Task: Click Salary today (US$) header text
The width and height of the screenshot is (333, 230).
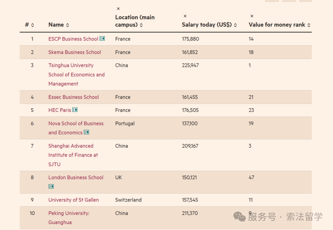Action: click(207, 25)
